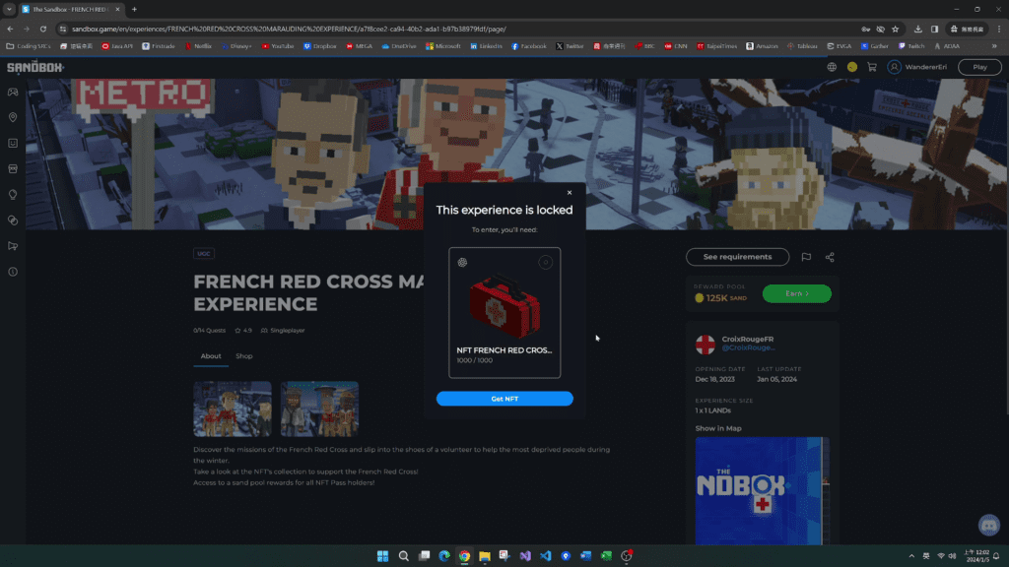Close the locked experience dialog

pyautogui.click(x=569, y=192)
